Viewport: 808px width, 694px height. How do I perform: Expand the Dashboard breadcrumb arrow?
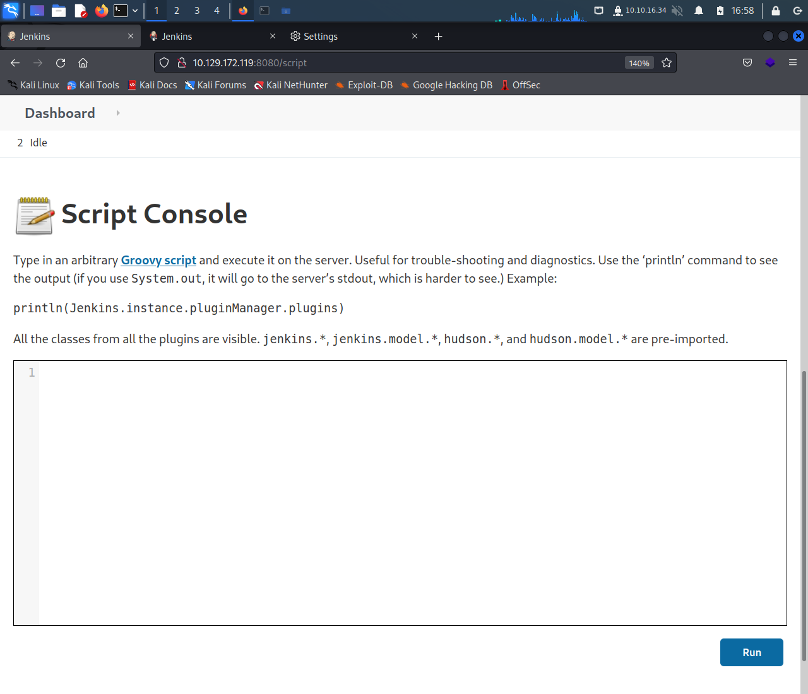118,113
